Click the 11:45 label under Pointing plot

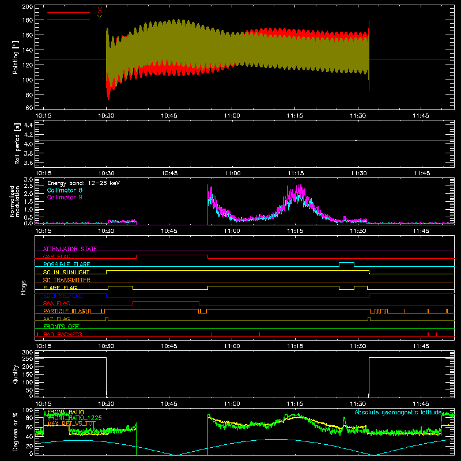421,116
